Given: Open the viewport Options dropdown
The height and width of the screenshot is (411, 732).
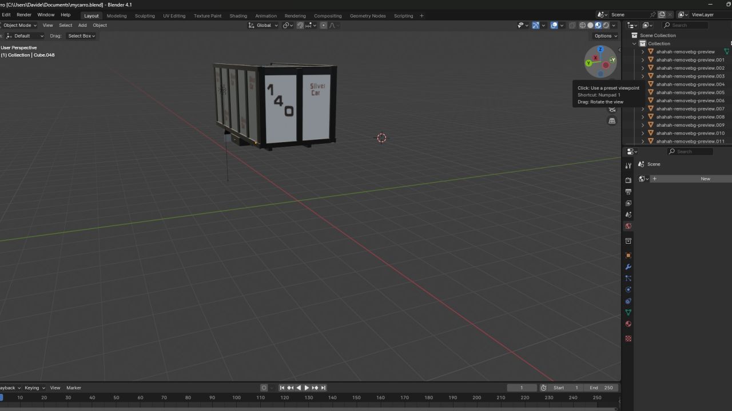Looking at the screenshot, I should pos(606,36).
